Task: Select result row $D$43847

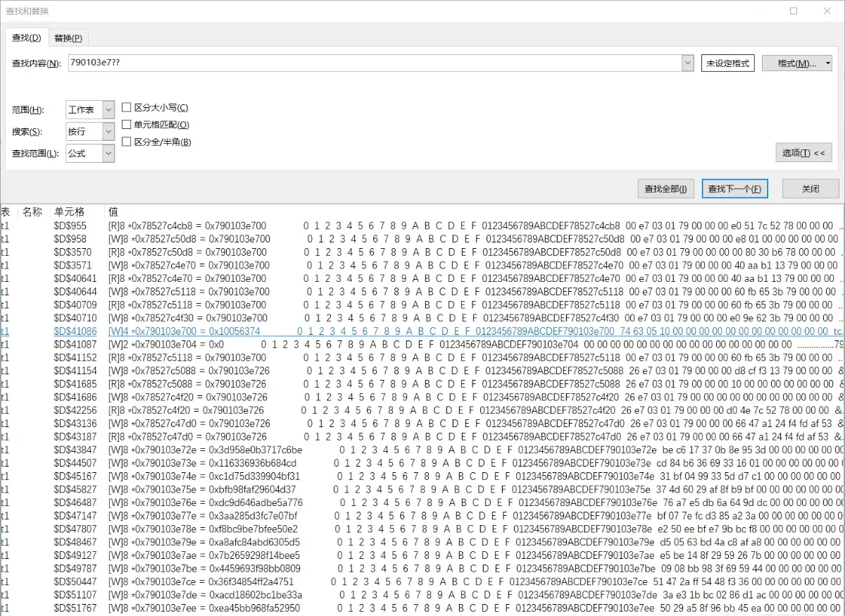Action: tap(422, 450)
